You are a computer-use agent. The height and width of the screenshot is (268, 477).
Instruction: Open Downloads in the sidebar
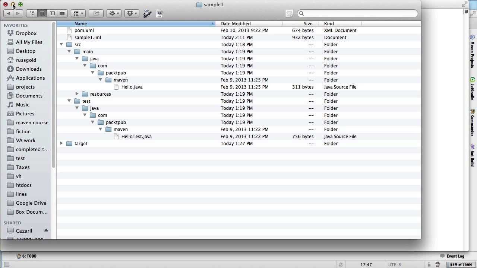[x=29, y=69]
